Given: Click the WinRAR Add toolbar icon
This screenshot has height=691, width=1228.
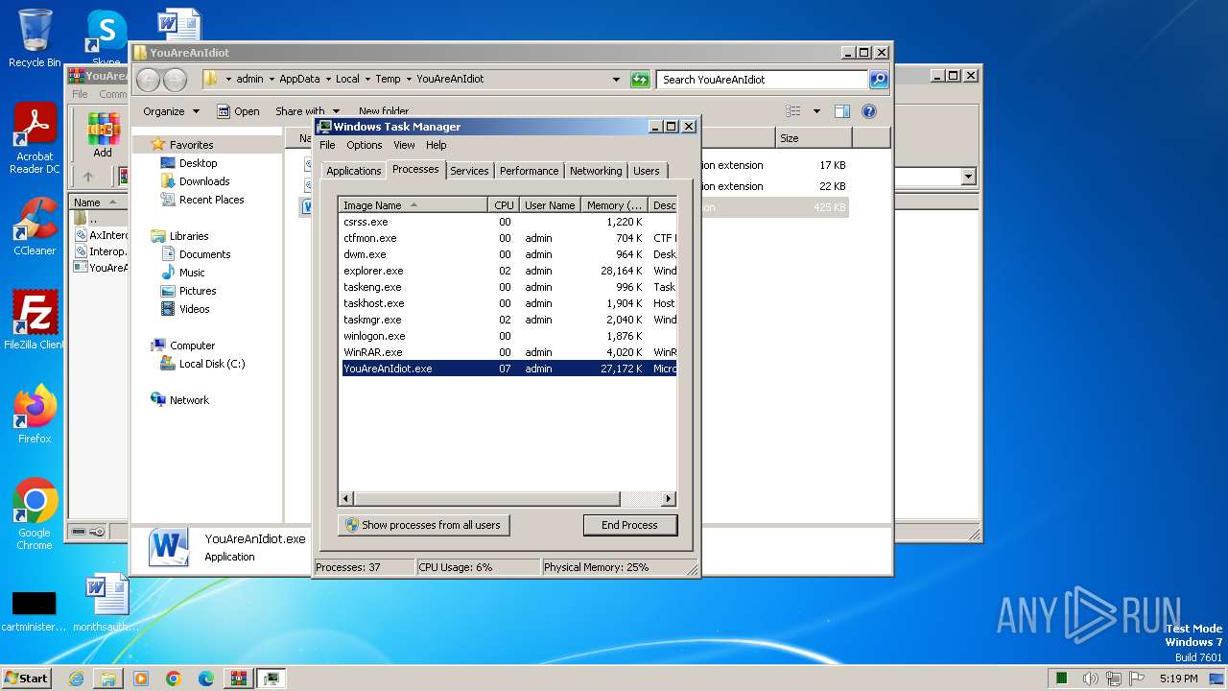Looking at the screenshot, I should point(103,134).
